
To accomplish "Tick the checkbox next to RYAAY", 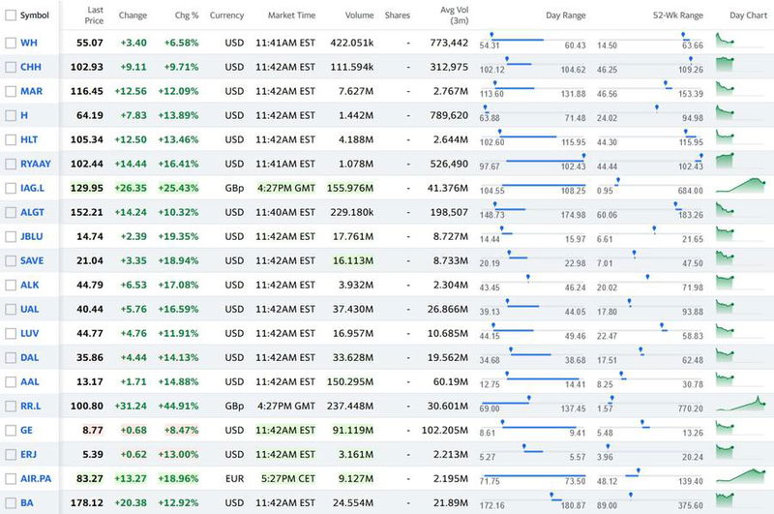I will (11, 164).
